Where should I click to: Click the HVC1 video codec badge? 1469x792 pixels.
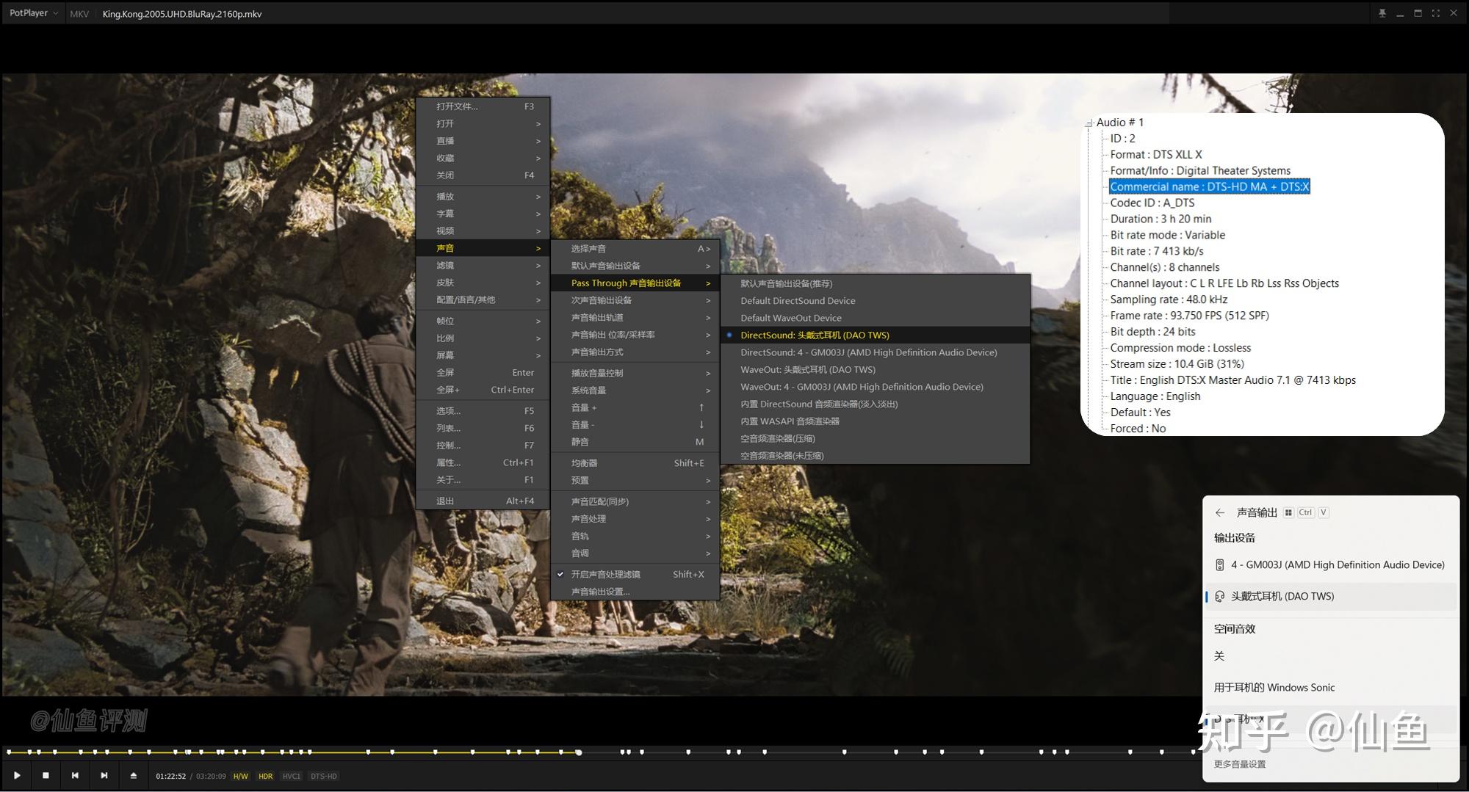[x=292, y=776]
